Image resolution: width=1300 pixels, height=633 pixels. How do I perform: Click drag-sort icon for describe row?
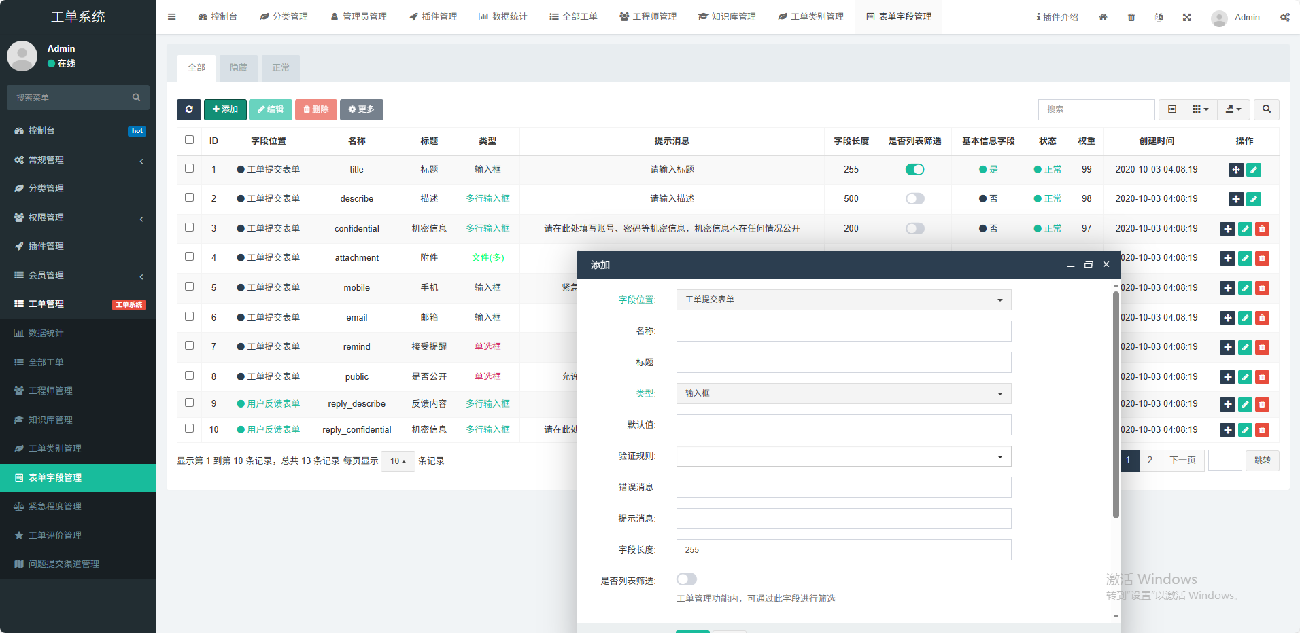point(1236,199)
